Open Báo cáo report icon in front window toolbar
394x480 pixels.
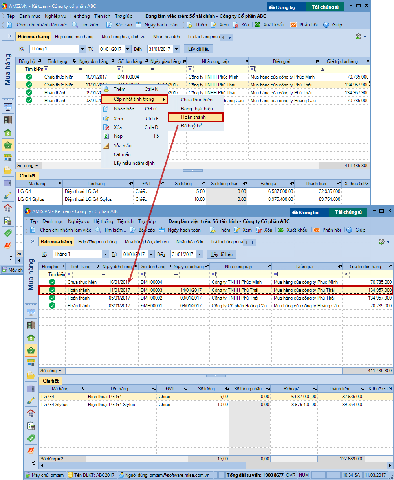click(133, 230)
